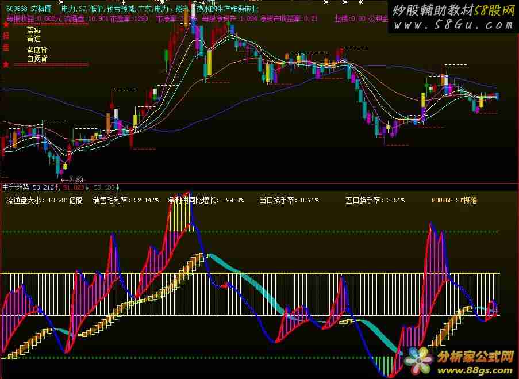Click the red star icon above the legend

click(x=6, y=24)
